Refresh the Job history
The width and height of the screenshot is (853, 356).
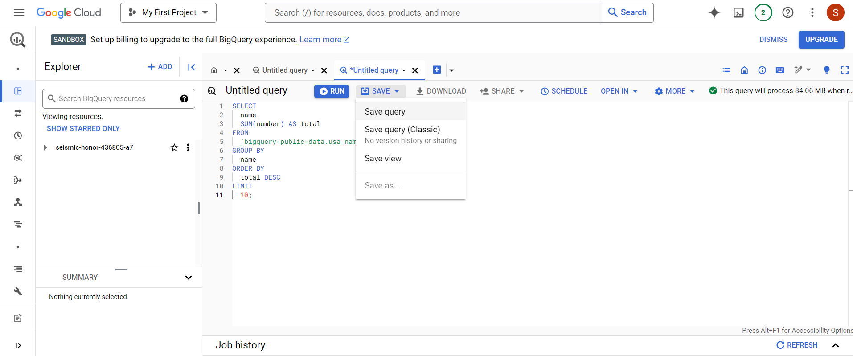click(797, 345)
